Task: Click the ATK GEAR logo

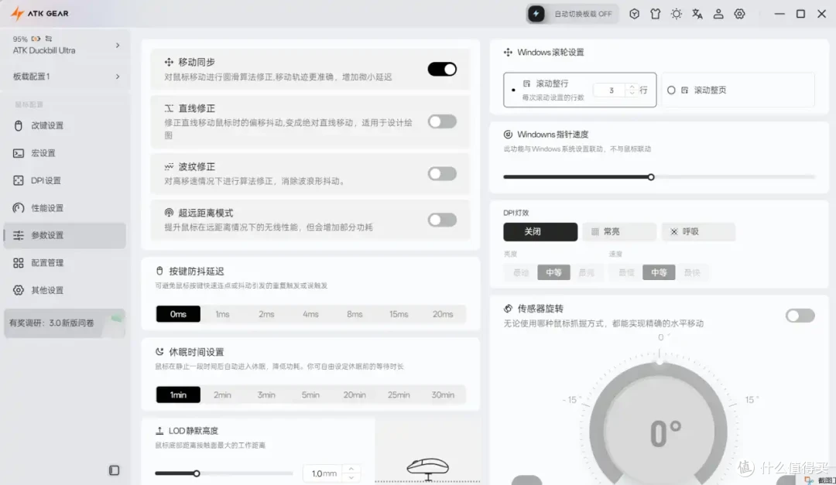Action: point(40,13)
